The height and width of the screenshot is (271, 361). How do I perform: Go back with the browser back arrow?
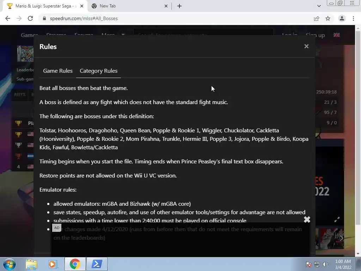pyautogui.click(x=8, y=18)
